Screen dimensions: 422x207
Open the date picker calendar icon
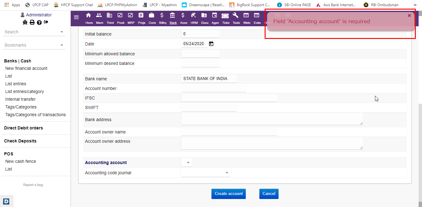(211, 44)
